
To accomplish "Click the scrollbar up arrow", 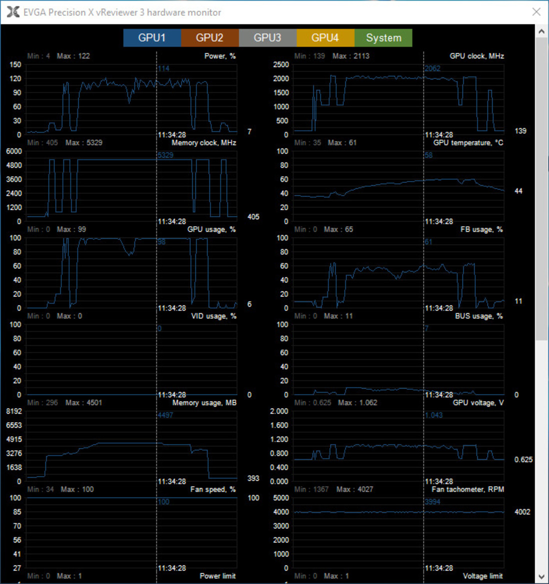I will pyautogui.click(x=542, y=31).
